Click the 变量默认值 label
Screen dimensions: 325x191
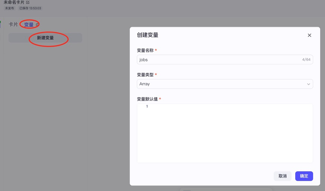coord(147,99)
